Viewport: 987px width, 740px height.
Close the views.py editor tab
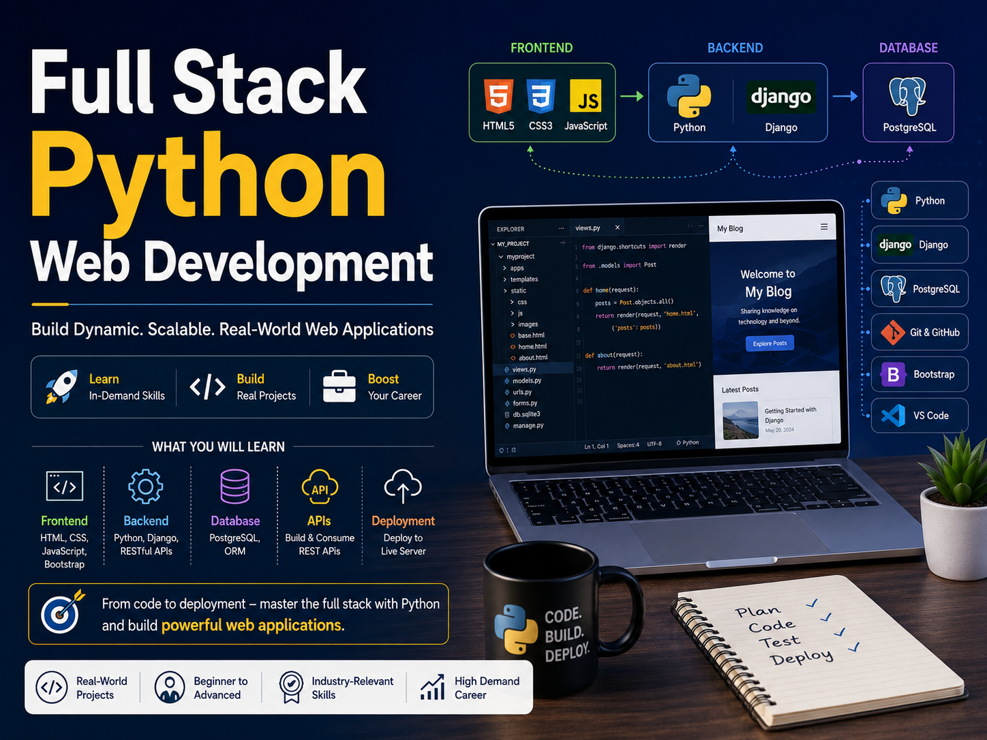click(618, 228)
